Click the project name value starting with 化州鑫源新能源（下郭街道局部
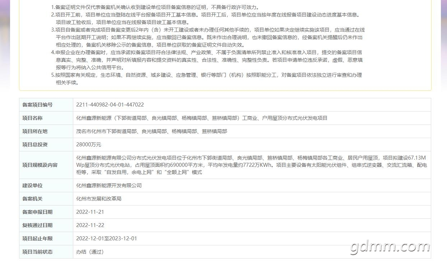447x269 pixels. [x=201, y=118]
